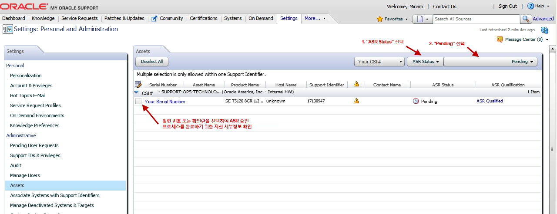Select Assets in the sidebar

65,185
